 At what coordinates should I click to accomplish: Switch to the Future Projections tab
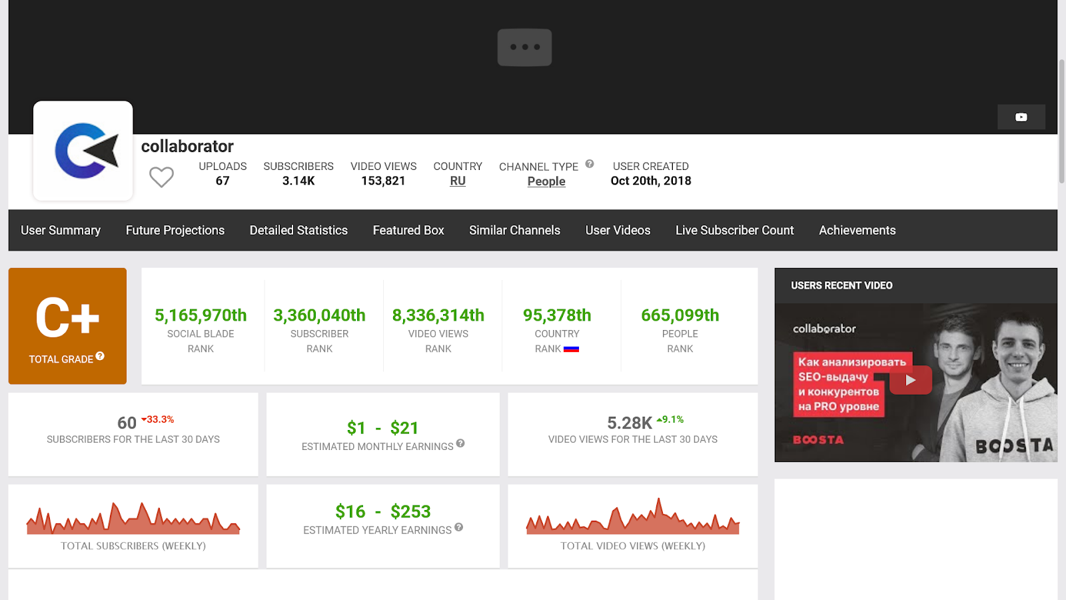(x=175, y=230)
